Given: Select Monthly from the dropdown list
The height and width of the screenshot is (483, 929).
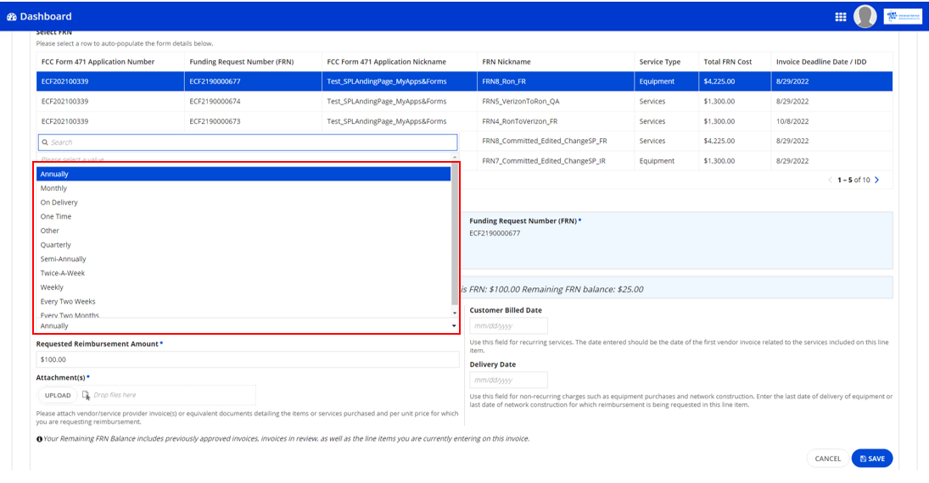Looking at the screenshot, I should click(53, 188).
